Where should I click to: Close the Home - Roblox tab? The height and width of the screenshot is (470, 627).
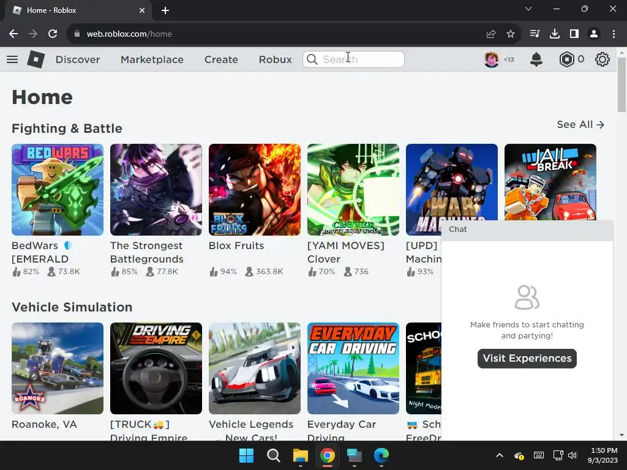[142, 10]
